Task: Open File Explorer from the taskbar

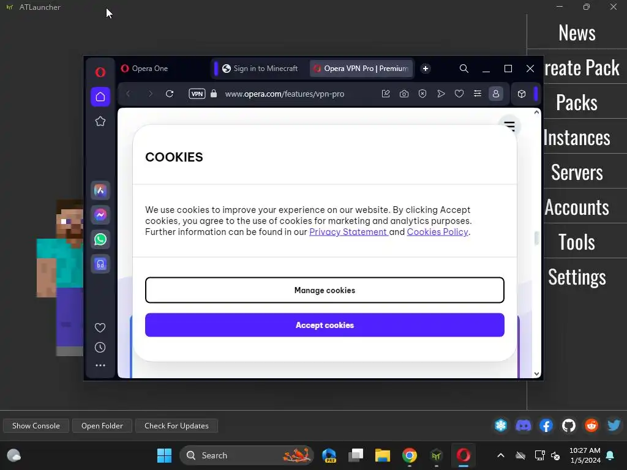Action: point(382,455)
